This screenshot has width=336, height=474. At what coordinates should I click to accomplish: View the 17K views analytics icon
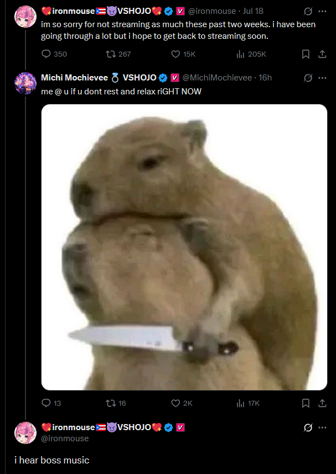tap(240, 403)
